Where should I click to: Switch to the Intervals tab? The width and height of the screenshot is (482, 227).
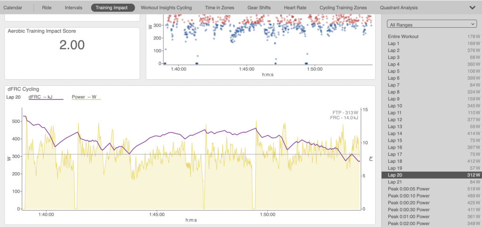[73, 8]
